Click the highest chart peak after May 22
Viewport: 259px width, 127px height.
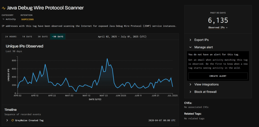[107, 58]
